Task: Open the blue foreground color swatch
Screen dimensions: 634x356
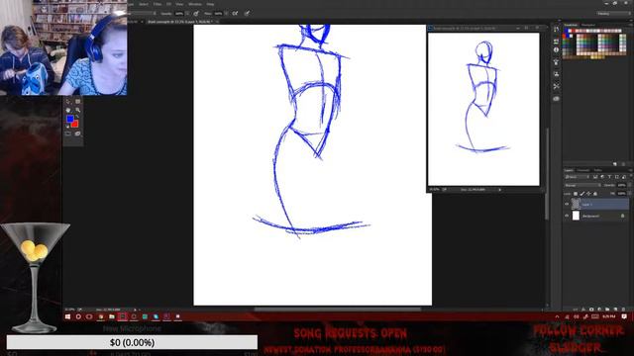Action: pyautogui.click(x=70, y=119)
